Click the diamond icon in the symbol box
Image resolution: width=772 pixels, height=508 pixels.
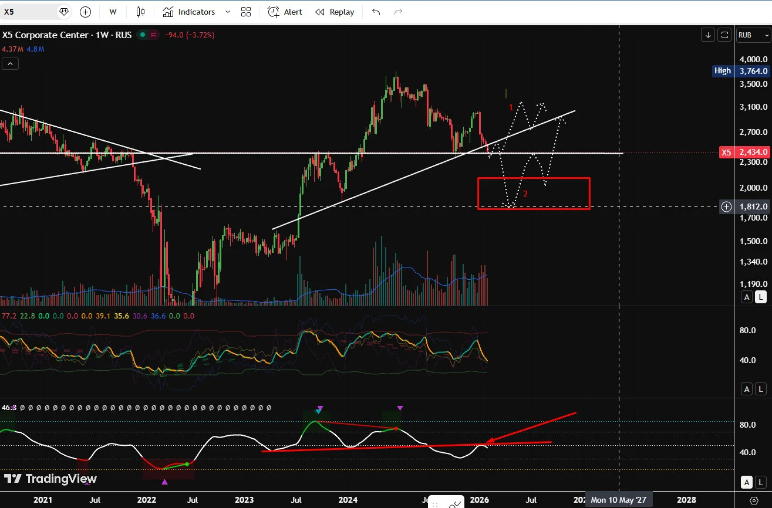[64, 12]
